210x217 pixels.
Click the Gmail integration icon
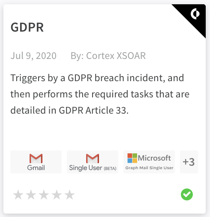(x=36, y=162)
